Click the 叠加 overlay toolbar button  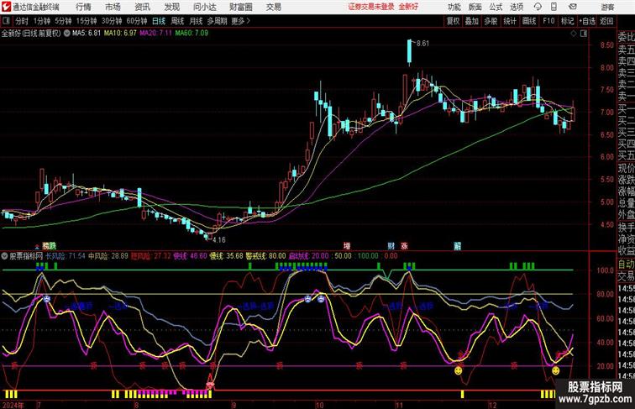(x=472, y=21)
